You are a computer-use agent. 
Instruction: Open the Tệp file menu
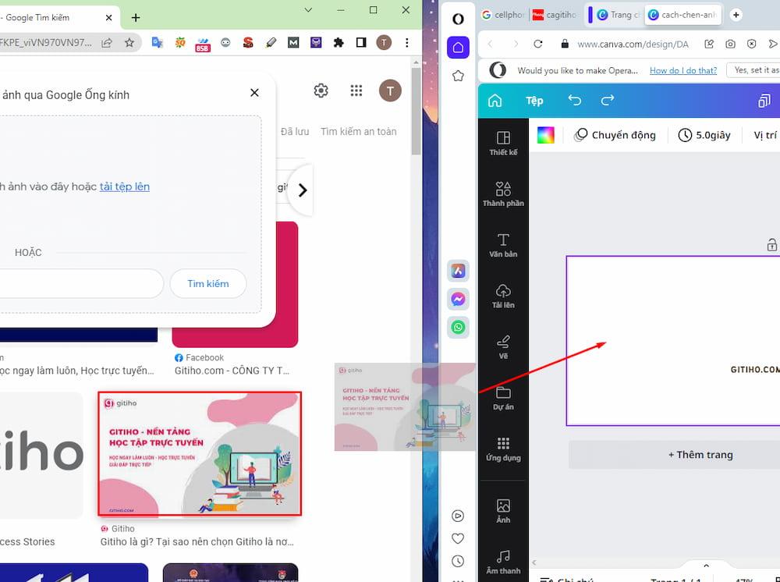534,101
